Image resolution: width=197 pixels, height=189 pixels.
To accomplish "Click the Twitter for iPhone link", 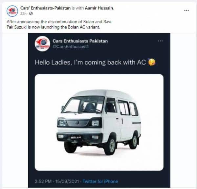I will [100, 181].
